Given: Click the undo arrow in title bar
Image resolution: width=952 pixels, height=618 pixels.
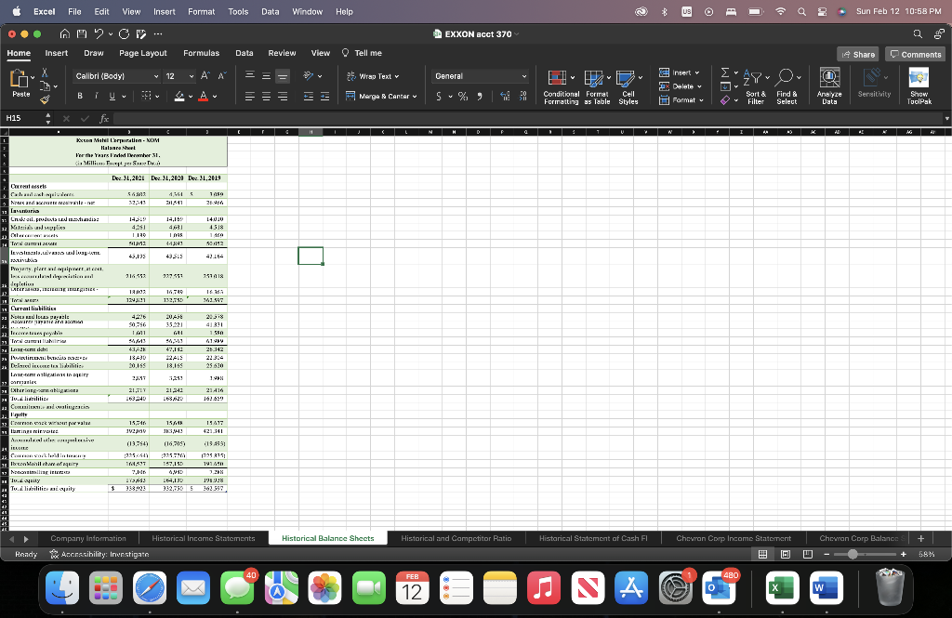Looking at the screenshot, I should tap(99, 34).
